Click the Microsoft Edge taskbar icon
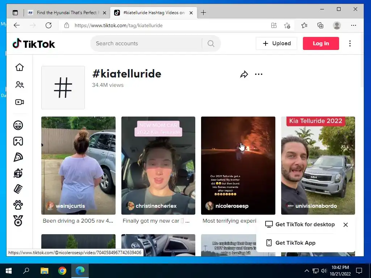The width and height of the screenshot is (371, 278). tap(80, 271)
